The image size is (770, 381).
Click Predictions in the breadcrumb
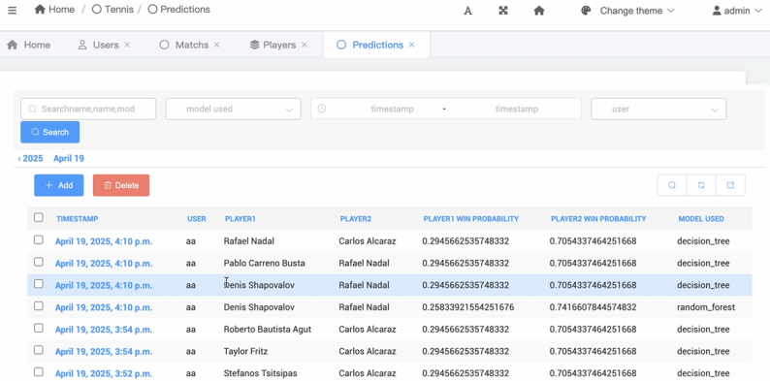pyautogui.click(x=179, y=10)
